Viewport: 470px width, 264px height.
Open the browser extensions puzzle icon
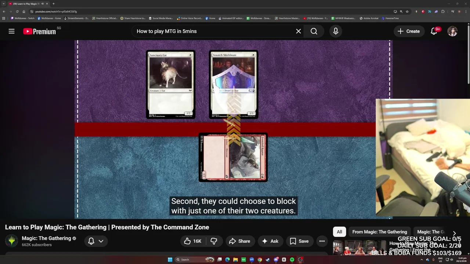tap(443, 11)
